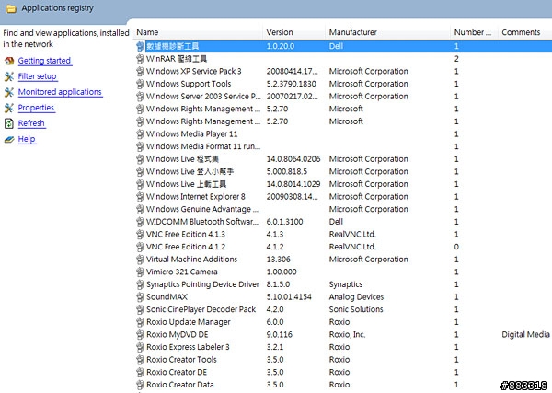Screen dimensions: 552x393
Task: Select the highlighted Dell 1.0.20.0 row
Action: coord(343,46)
